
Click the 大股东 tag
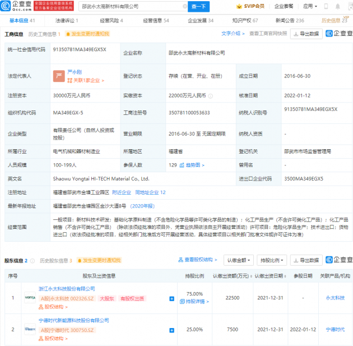click(107, 298)
